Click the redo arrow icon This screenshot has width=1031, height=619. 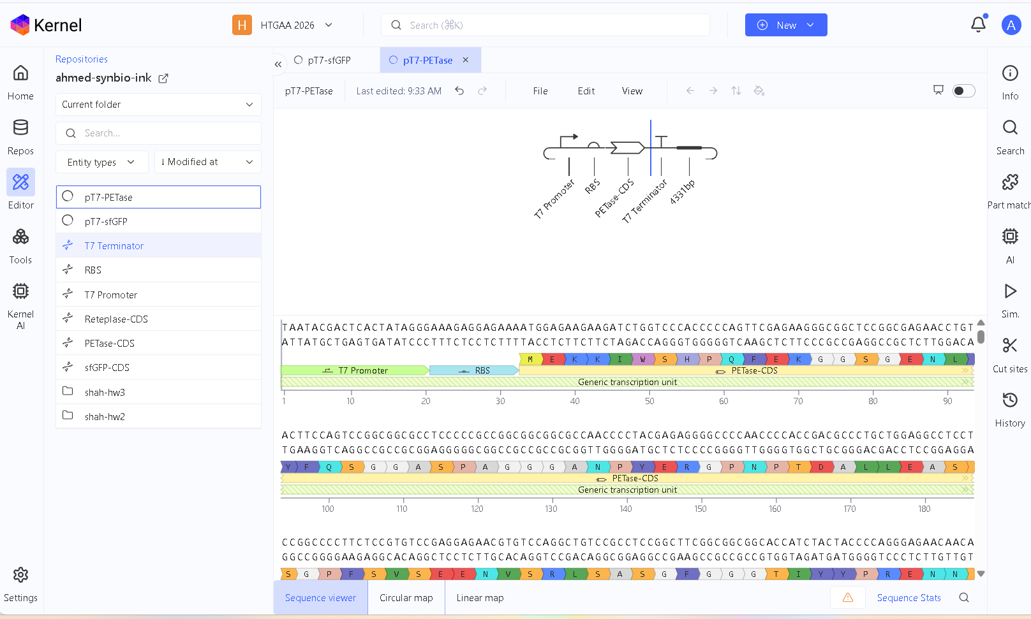pos(482,91)
